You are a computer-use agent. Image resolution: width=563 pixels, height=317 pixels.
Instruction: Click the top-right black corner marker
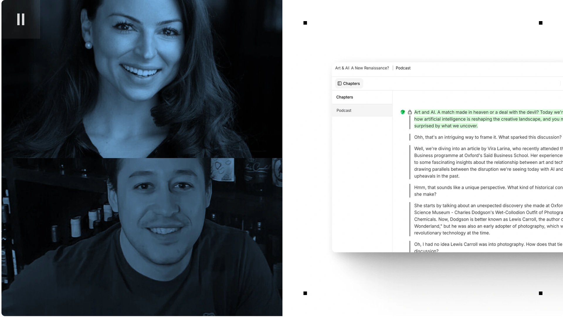(x=541, y=23)
